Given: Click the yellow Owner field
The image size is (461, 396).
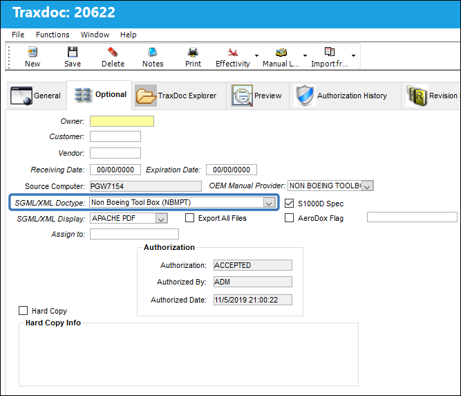Looking at the screenshot, I should point(122,121).
